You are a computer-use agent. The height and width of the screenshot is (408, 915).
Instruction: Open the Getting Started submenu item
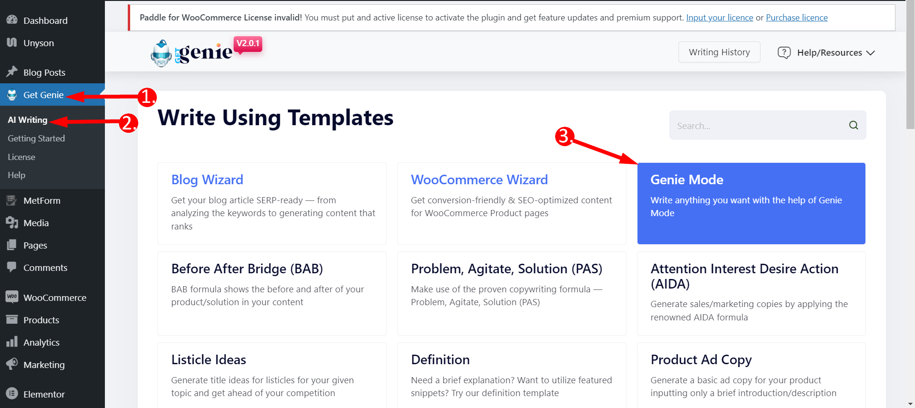click(36, 139)
